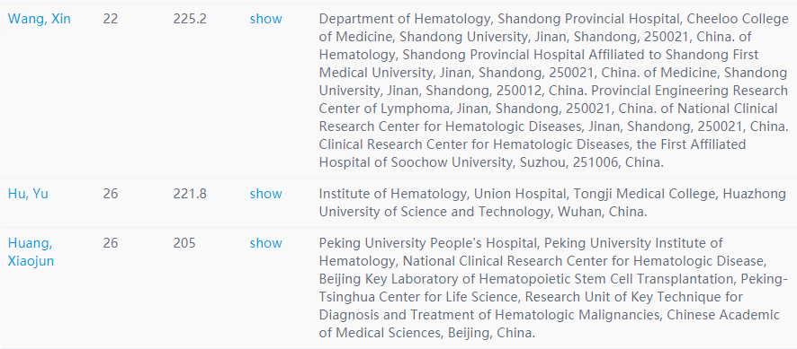Screen dimensions: 797x349
Task: Click the 'Peking University People's Hospital' text
Action: coord(428,243)
